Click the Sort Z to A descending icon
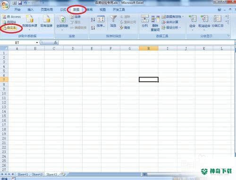The height and width of the screenshot is (180, 236). tap(93, 28)
